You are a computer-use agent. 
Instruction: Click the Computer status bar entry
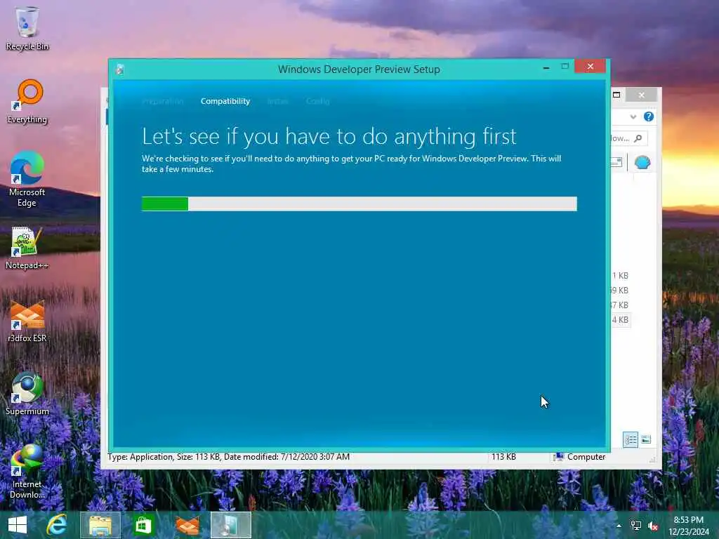coord(580,456)
